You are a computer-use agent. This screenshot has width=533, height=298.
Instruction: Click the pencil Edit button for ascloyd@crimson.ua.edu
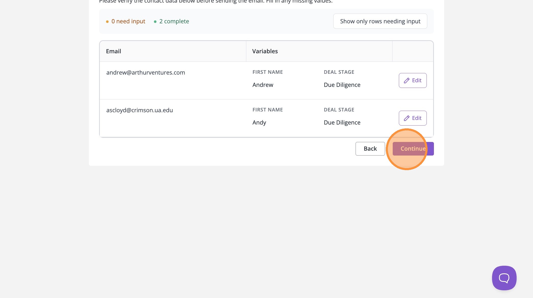click(x=412, y=118)
